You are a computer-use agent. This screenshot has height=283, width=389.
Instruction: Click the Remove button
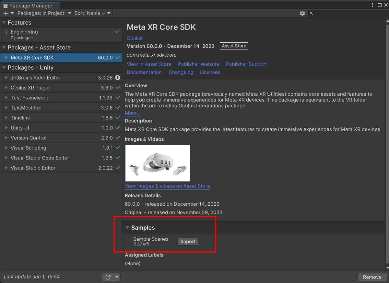click(372, 277)
